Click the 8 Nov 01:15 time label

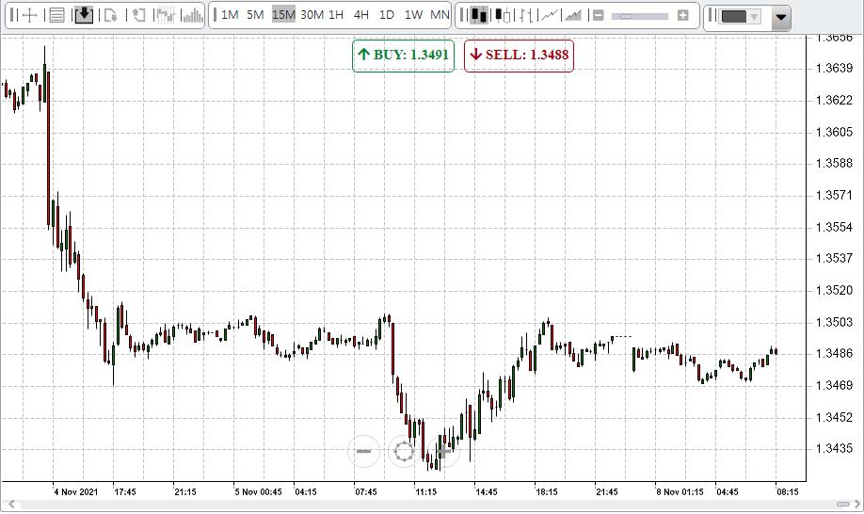point(680,491)
